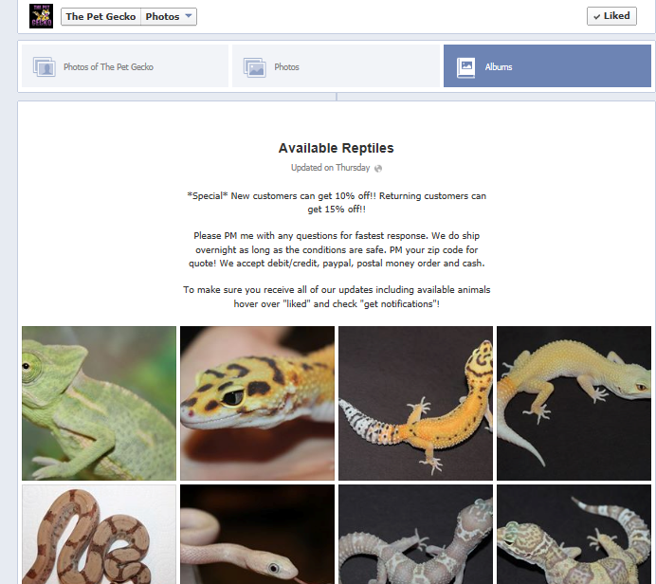Screen dimensions: 656x584
Task: Open the green chameleon photo
Action: [100, 403]
